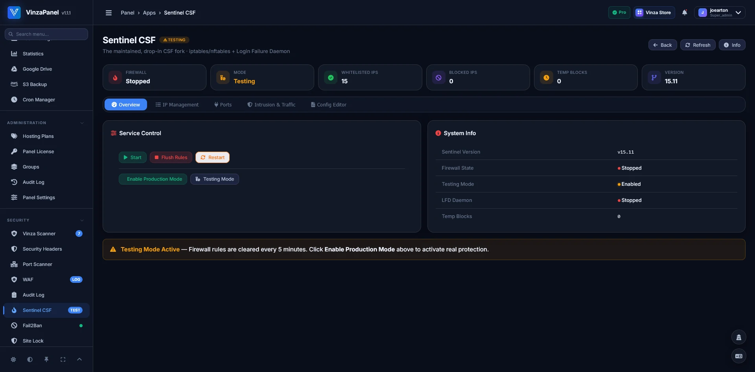
Task: Restart the firewall service
Action: pos(213,158)
